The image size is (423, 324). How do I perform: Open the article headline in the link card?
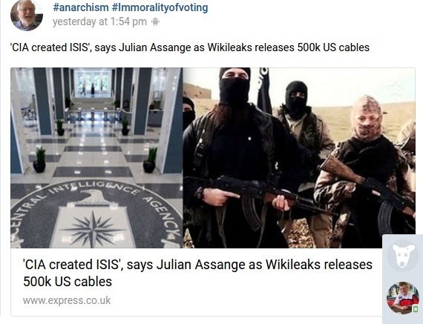coord(197,273)
